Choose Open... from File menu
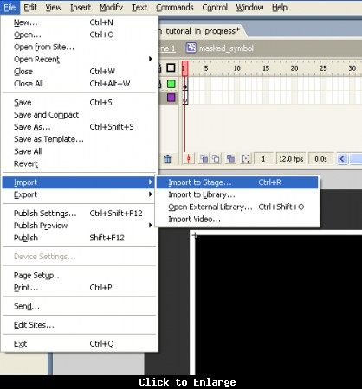 (79, 35)
